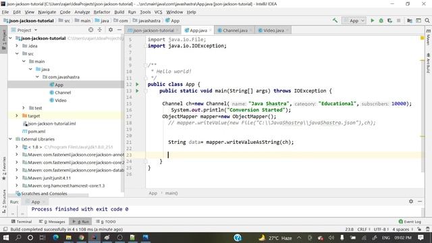
Task: Collapse the src folder
Action: coord(17,53)
